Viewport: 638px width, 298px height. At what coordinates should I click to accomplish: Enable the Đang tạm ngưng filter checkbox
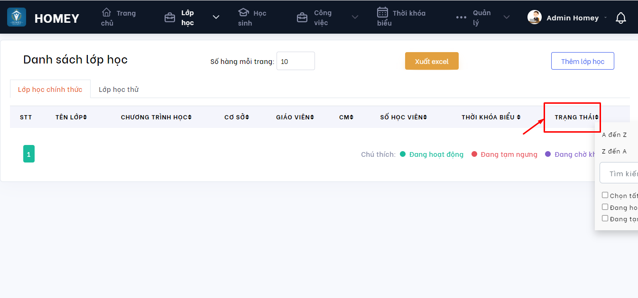[605, 218]
